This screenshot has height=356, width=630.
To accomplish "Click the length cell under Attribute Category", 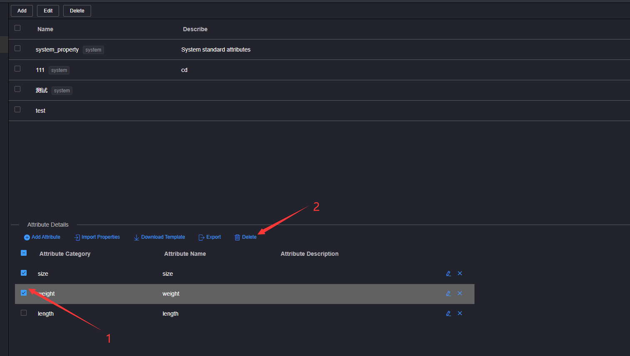I will coord(46,314).
